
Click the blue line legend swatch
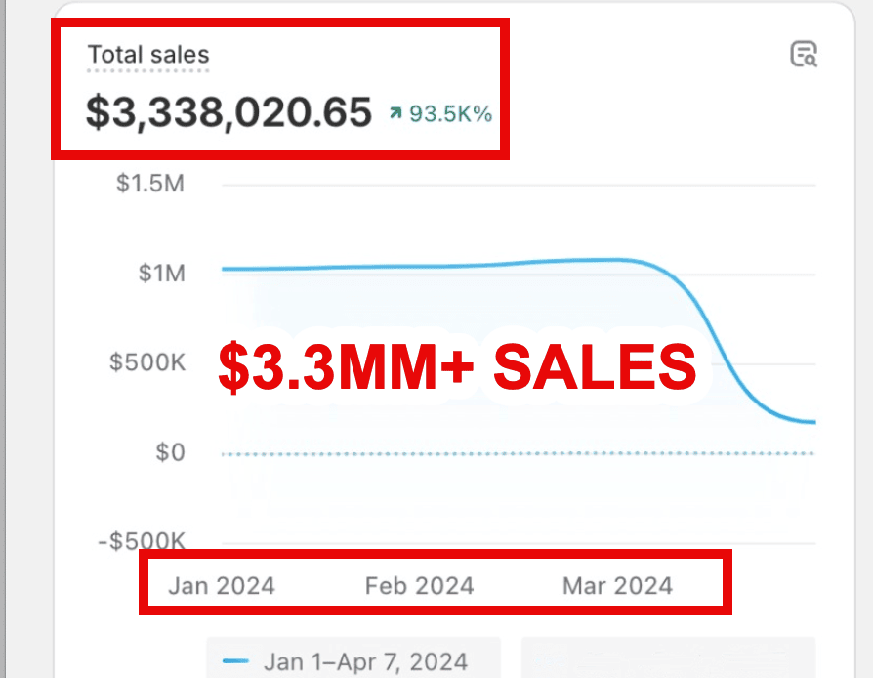pos(236,661)
